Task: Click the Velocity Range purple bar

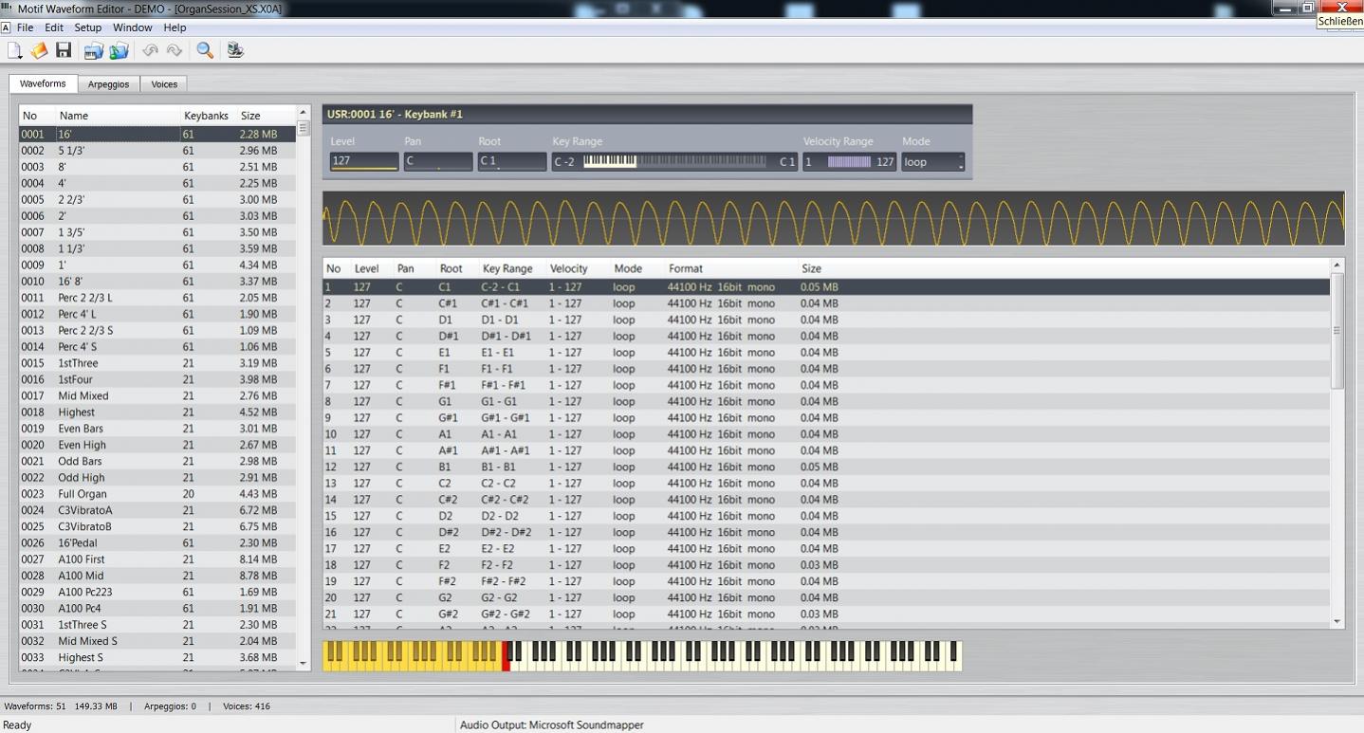Action: [849, 162]
